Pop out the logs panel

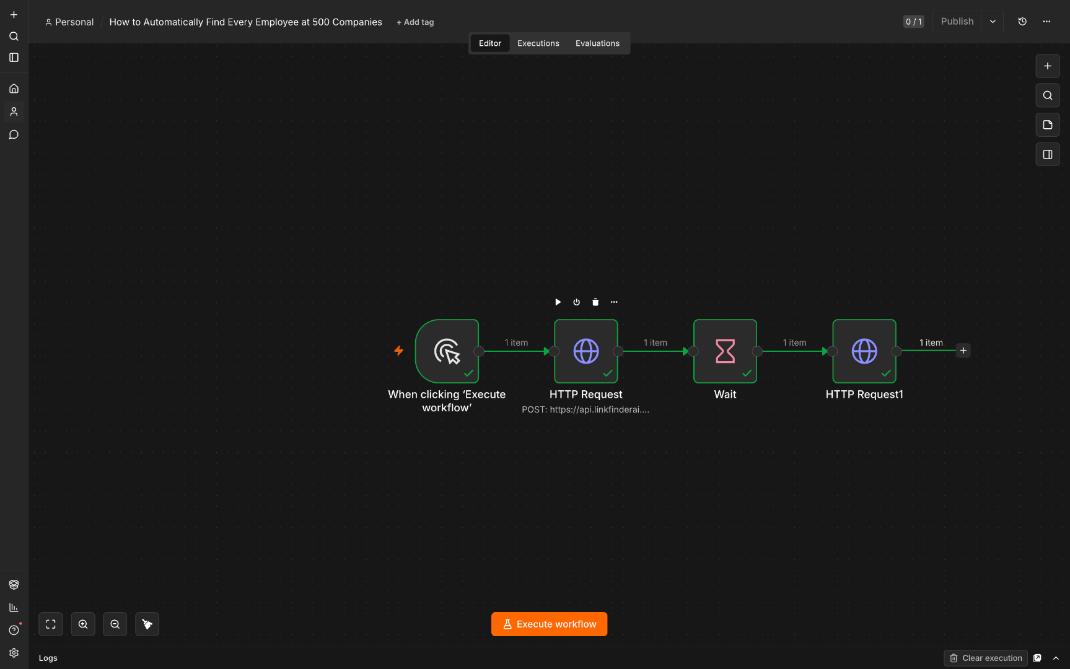(1037, 658)
